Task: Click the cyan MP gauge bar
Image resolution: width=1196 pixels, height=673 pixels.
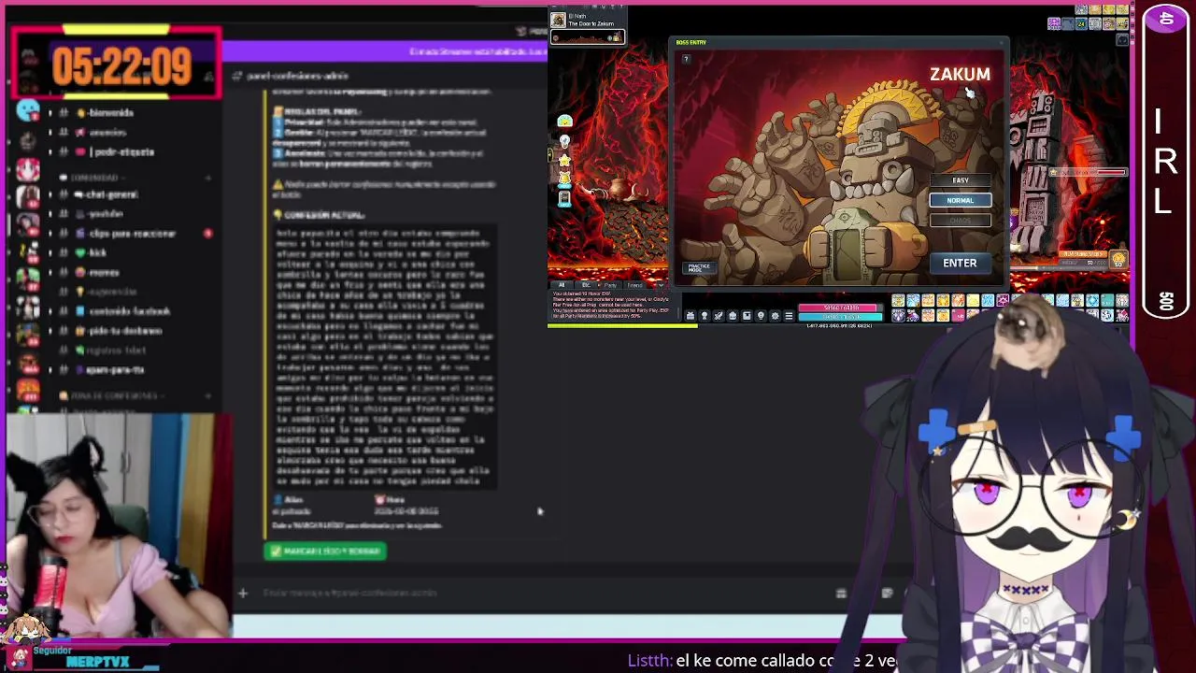Action: point(840,317)
